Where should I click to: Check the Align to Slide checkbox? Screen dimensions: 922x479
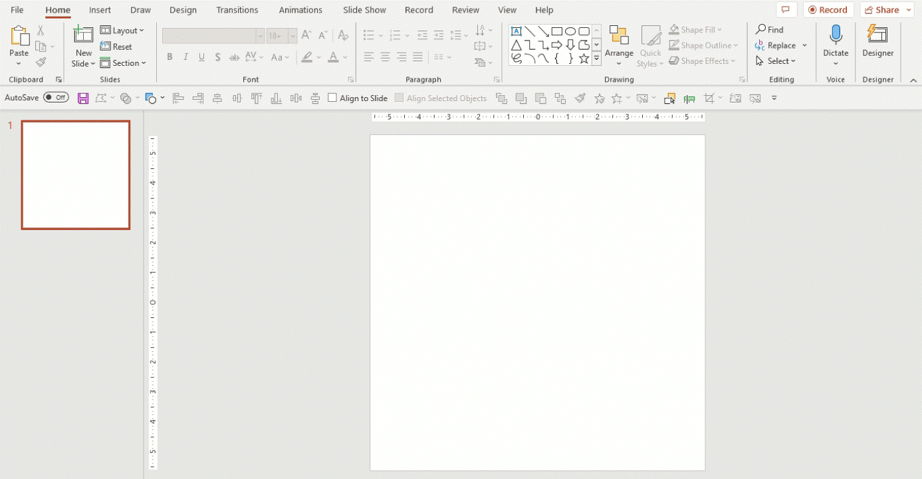[x=333, y=98]
